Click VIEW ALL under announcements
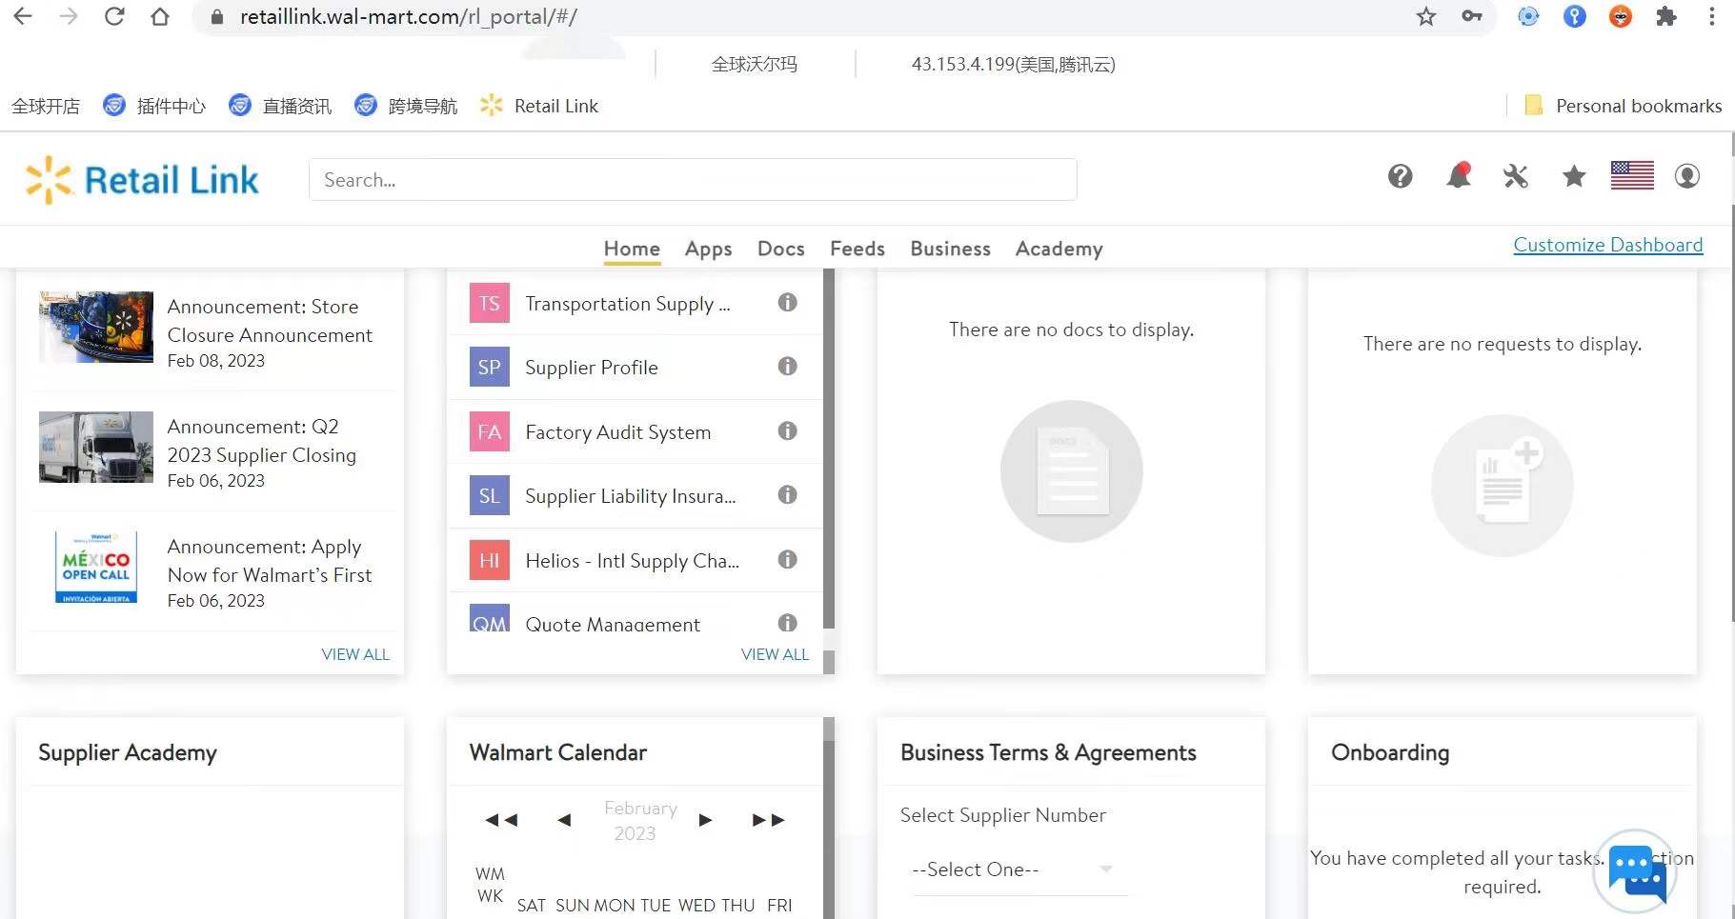The width and height of the screenshot is (1735, 919). pos(355,654)
